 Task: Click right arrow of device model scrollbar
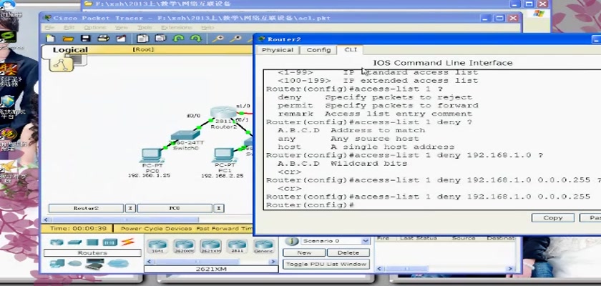coord(273,262)
